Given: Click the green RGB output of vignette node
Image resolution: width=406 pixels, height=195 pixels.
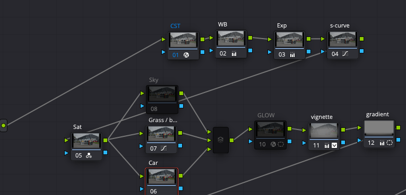Looking at the screenshot, I should coord(343,129).
